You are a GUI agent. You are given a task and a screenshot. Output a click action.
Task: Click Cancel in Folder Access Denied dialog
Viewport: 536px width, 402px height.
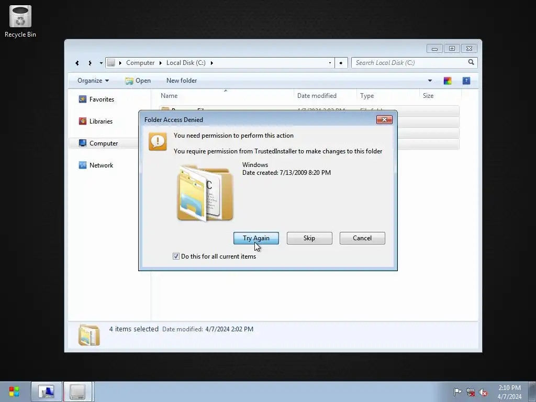(x=362, y=238)
